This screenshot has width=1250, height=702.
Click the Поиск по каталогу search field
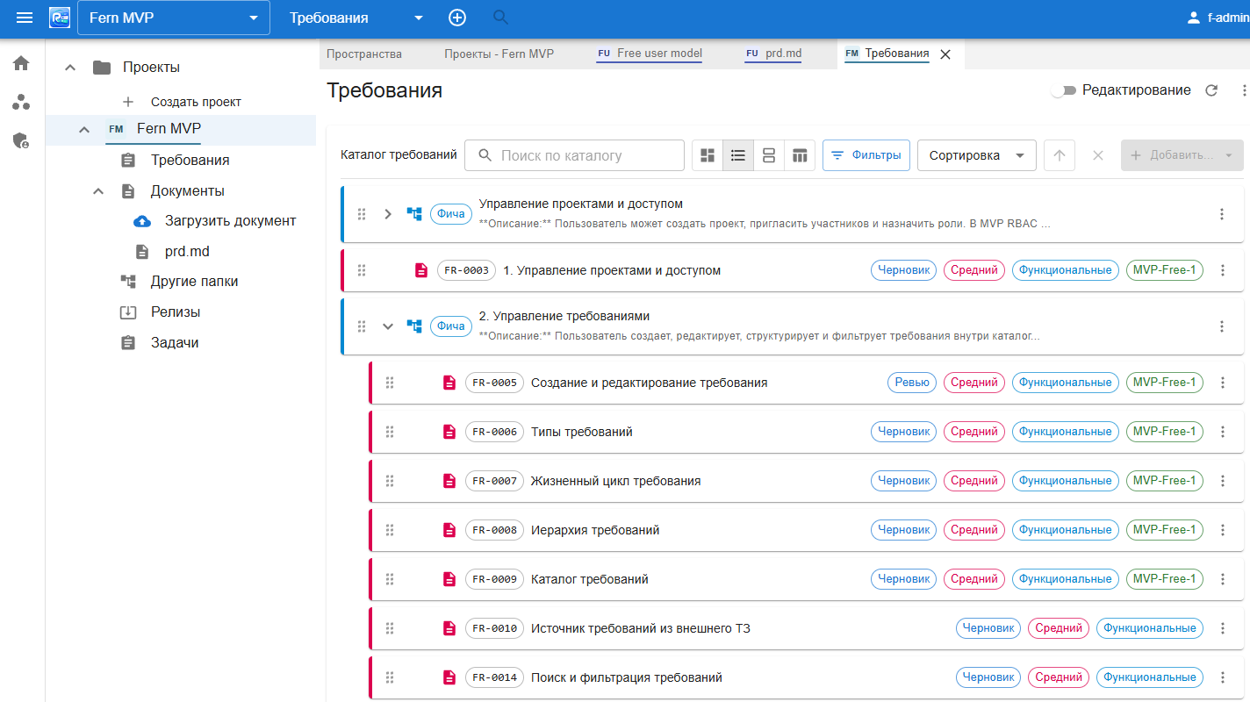tap(574, 155)
